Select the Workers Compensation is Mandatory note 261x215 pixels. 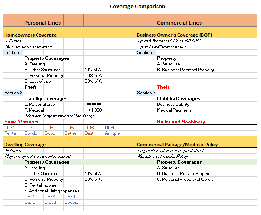coord(59,116)
